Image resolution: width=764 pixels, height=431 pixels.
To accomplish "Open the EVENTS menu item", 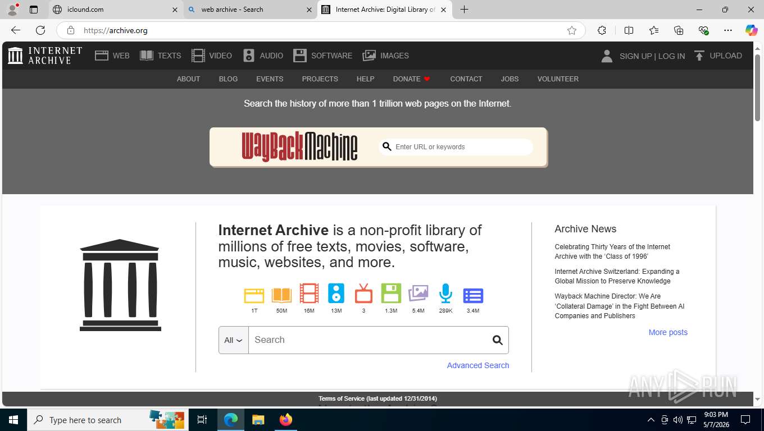I will tap(270, 79).
